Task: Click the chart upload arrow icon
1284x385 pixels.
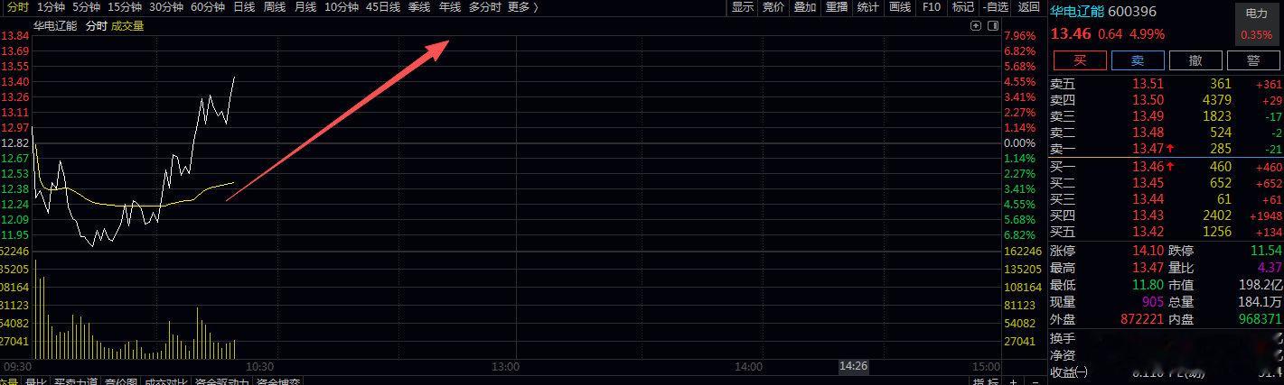Action: 976,26
